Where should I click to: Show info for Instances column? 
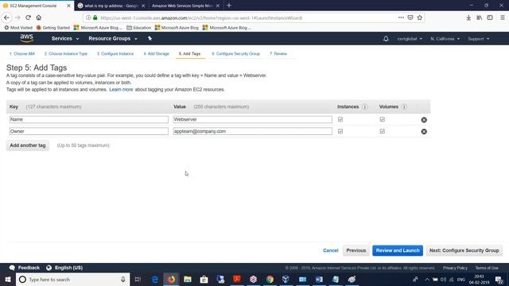[365, 106]
